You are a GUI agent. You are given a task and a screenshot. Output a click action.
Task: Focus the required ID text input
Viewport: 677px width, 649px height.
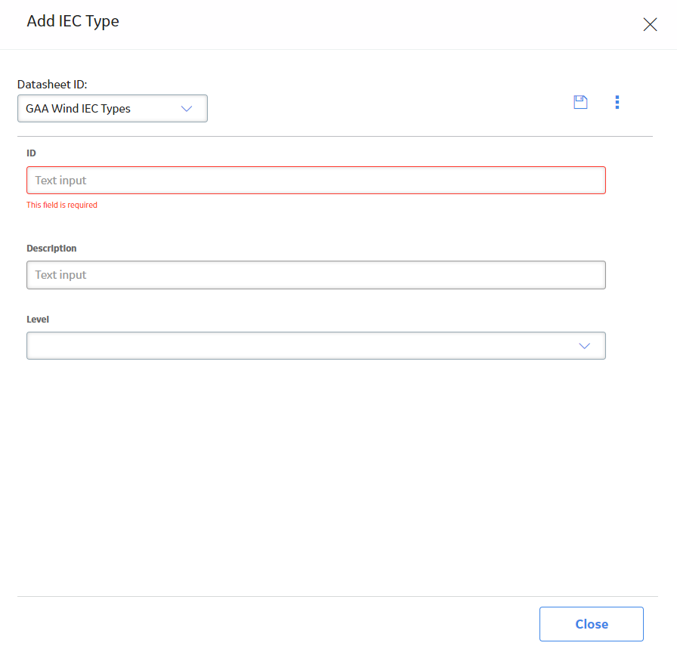point(316,181)
